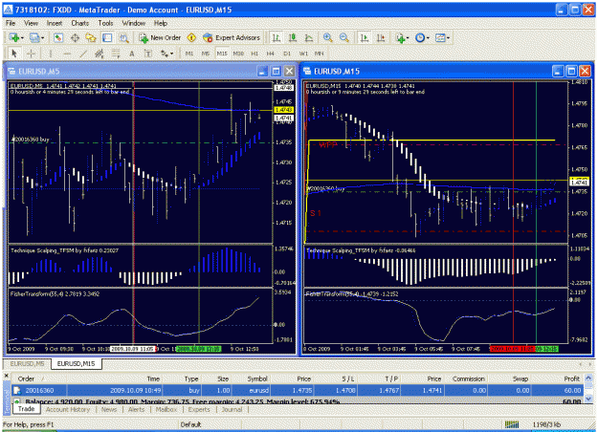Open the Market Watch window icon

(58, 37)
